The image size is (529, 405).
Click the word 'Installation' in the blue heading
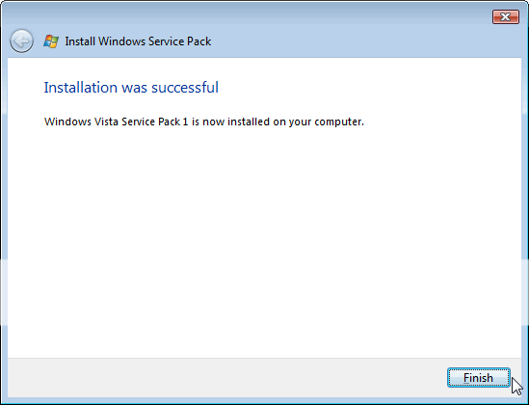click(x=81, y=88)
